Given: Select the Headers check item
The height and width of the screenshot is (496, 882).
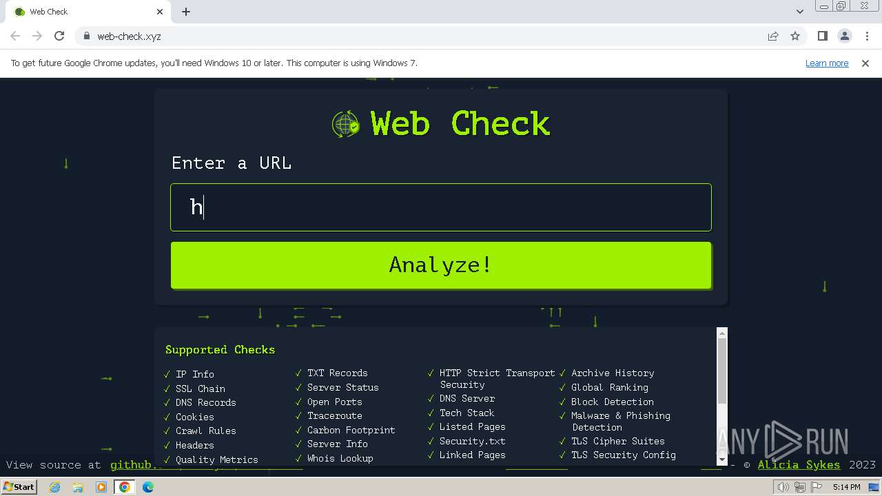Looking at the screenshot, I should point(195,445).
